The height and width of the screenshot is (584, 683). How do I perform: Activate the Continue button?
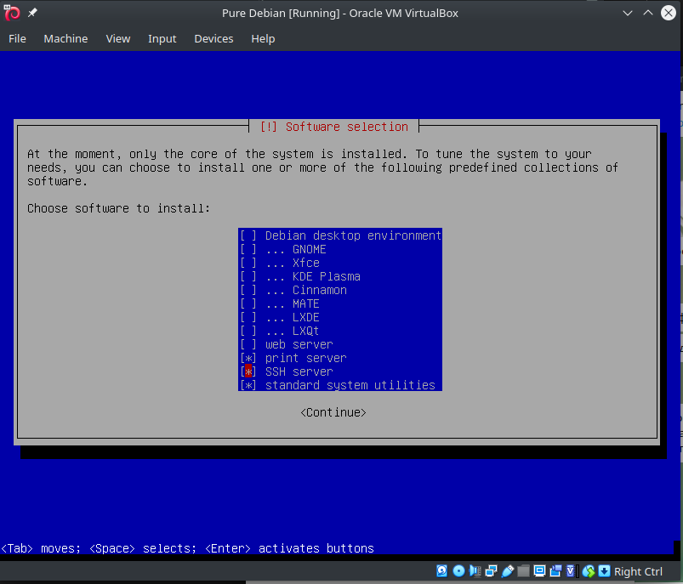(333, 412)
